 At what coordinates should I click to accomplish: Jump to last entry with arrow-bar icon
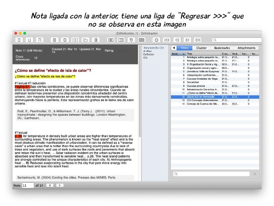198,40
